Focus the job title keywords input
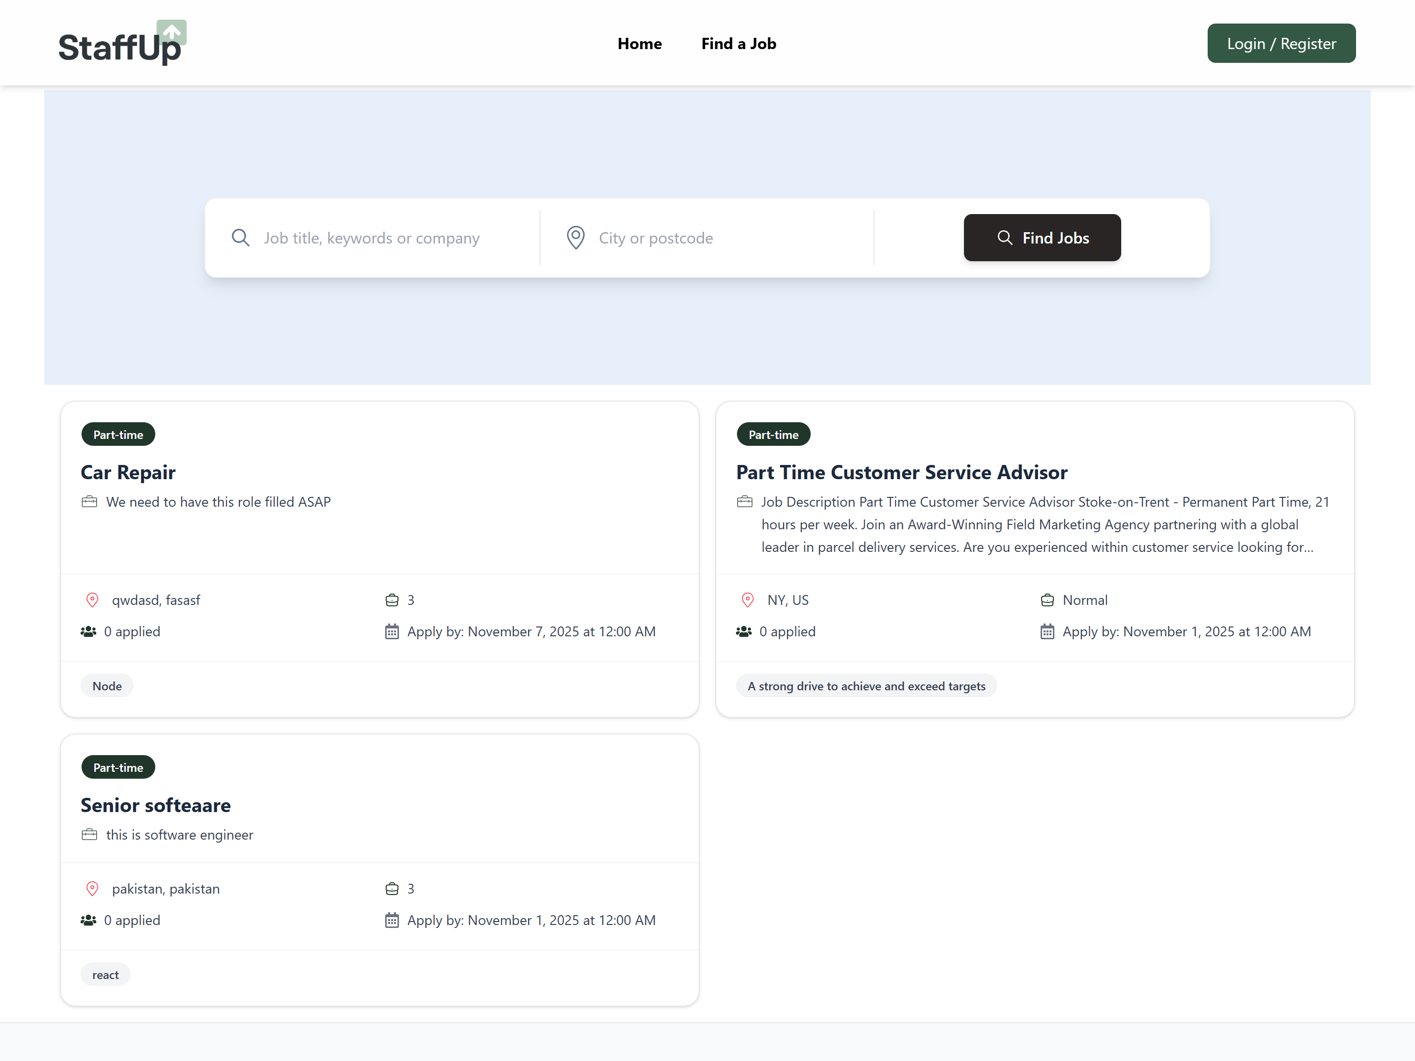The height and width of the screenshot is (1061, 1415). click(x=390, y=238)
